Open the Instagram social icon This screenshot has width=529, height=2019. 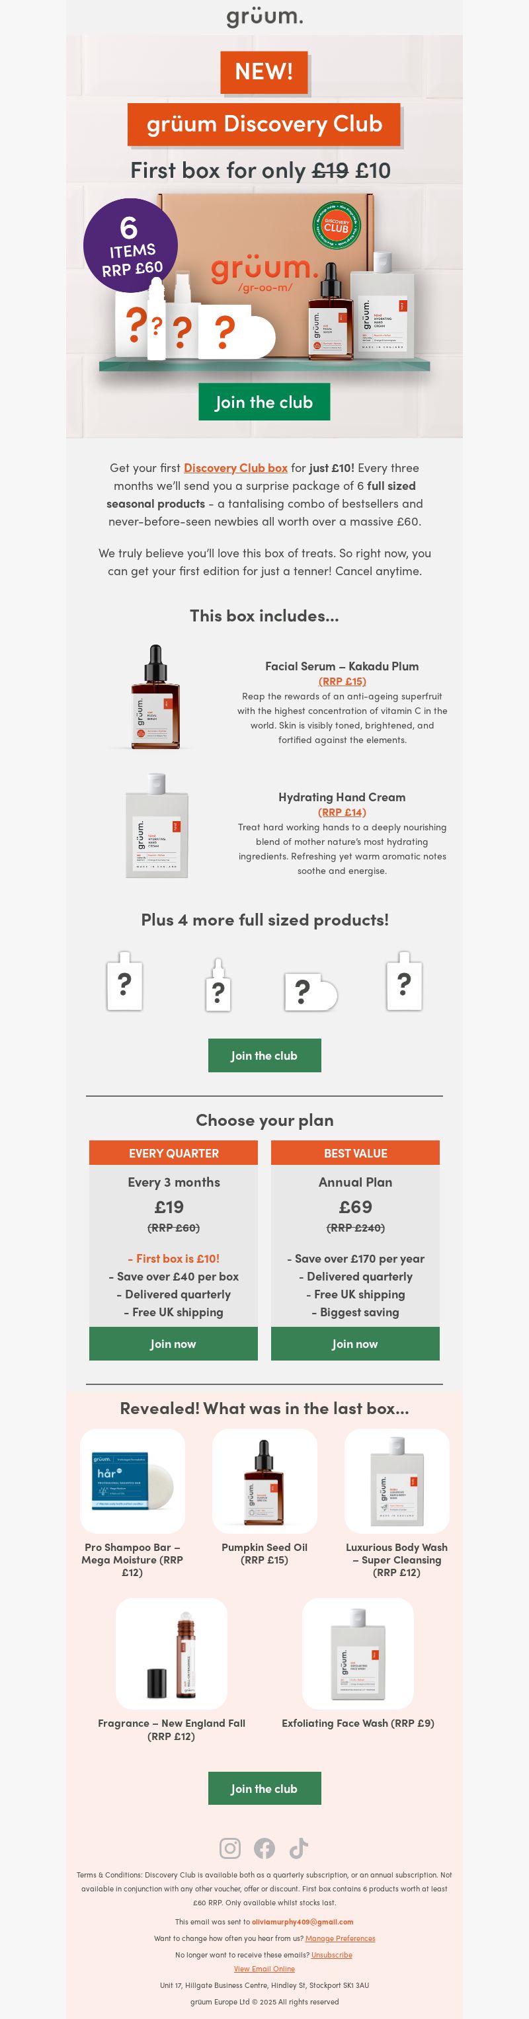point(229,1848)
